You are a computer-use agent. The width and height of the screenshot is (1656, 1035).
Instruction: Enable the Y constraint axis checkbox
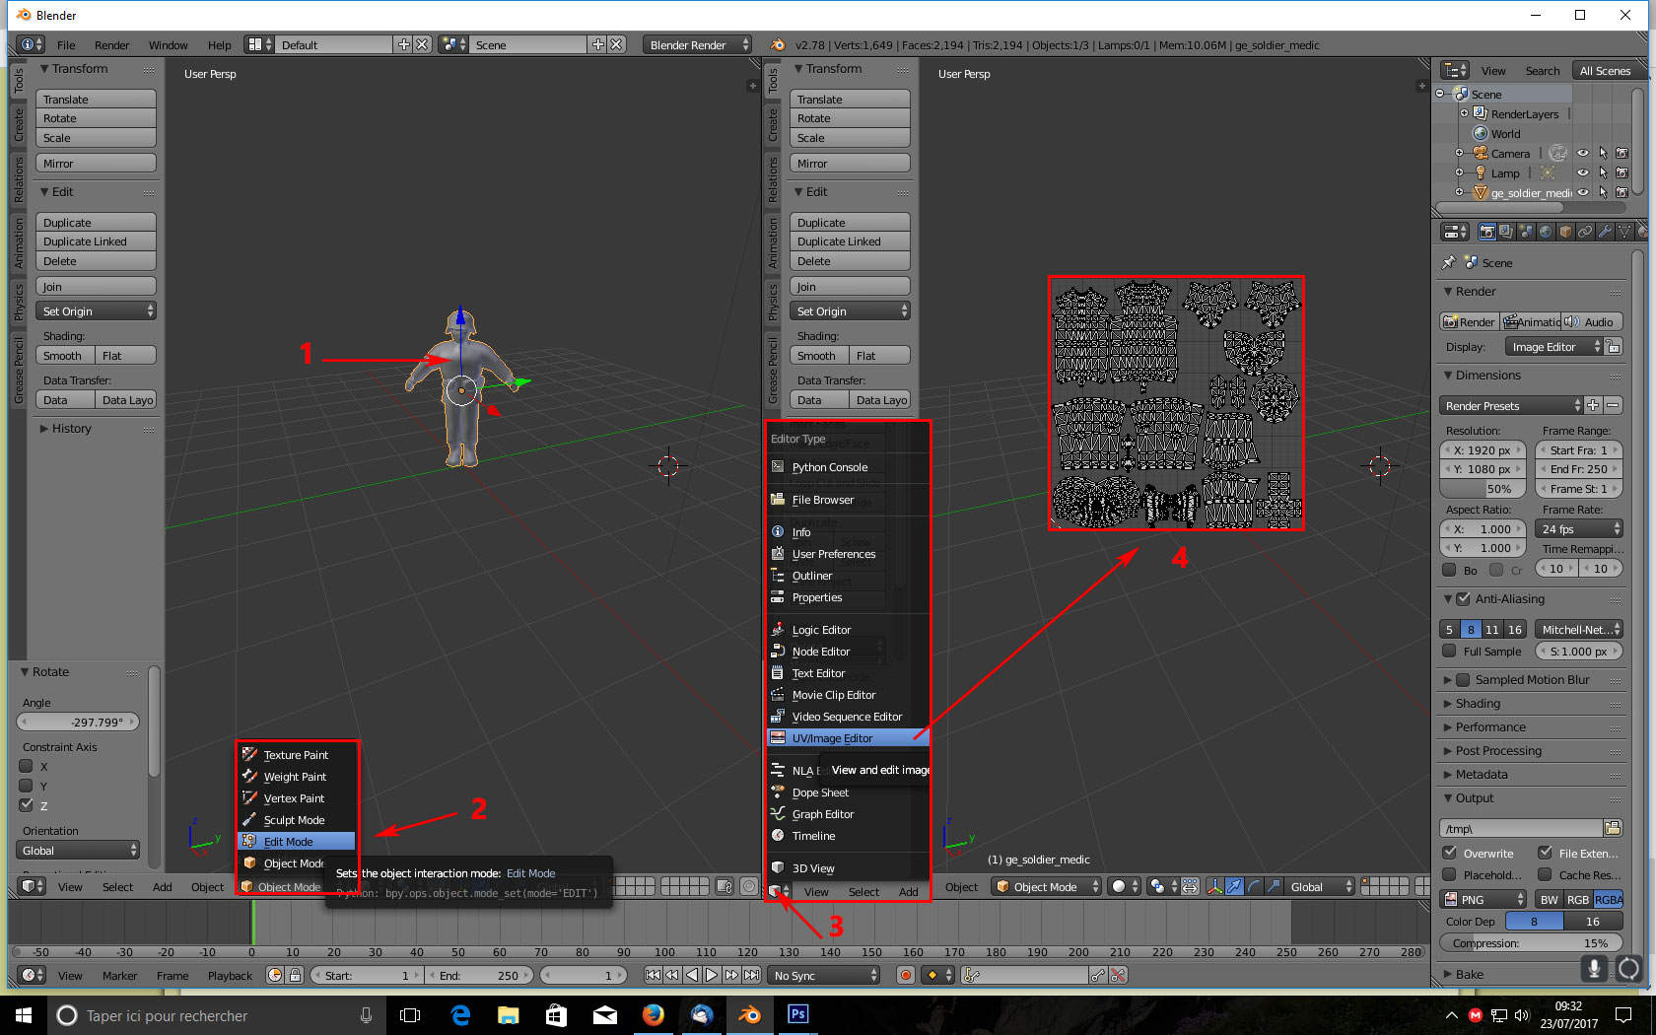tap(27, 786)
